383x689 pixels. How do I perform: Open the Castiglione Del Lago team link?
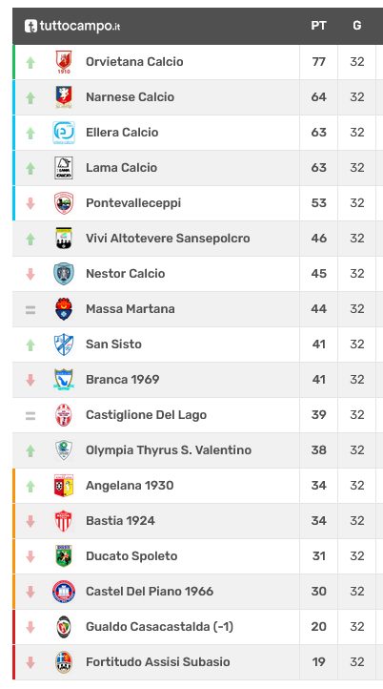(x=146, y=415)
